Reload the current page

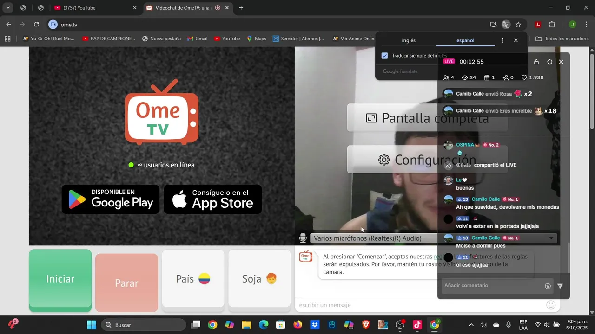(x=36, y=25)
